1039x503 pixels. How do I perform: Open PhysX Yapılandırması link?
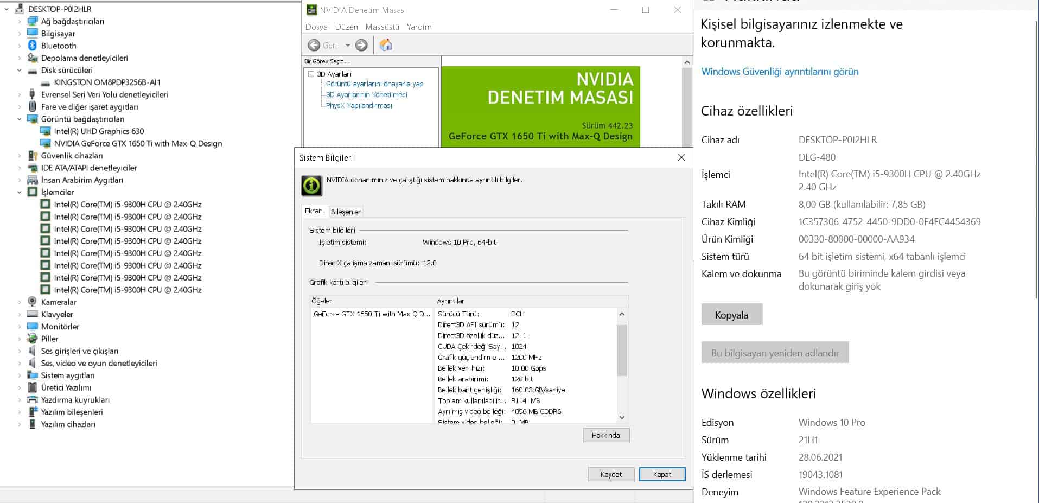359,106
